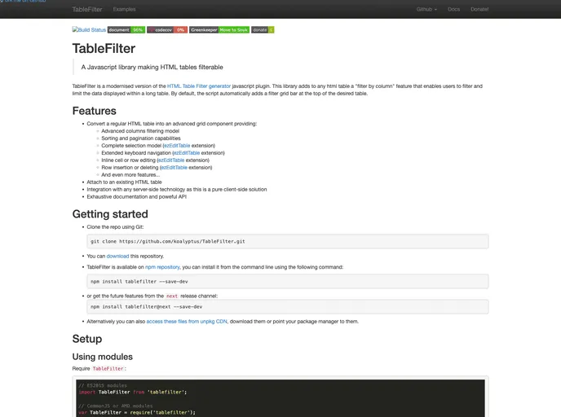Click 'Exhaustive documentation and poweful API' item
This screenshot has width=561, height=417.
137,197
